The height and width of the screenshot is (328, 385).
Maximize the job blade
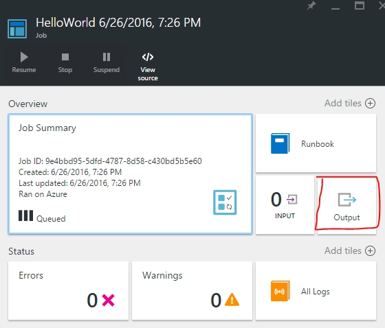(359, 5)
